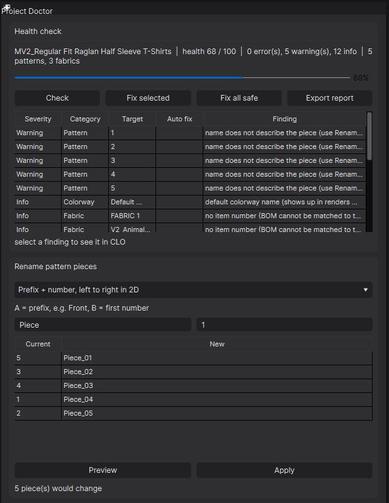Click the Current column header

(x=38, y=344)
